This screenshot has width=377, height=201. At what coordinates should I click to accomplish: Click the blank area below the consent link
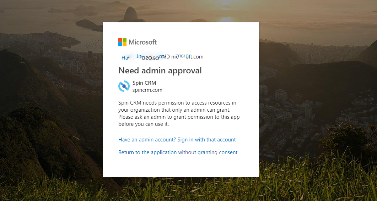(x=181, y=166)
